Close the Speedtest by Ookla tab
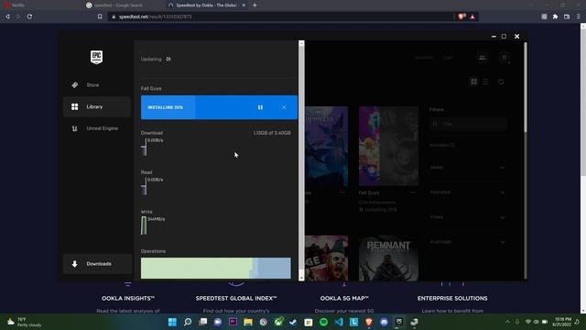Viewport: 586px width, 330px height. tap(244, 5)
